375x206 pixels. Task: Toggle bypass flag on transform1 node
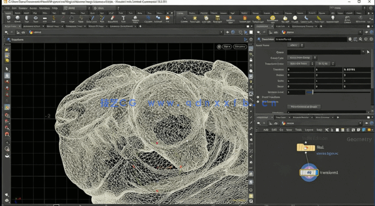pos(301,172)
